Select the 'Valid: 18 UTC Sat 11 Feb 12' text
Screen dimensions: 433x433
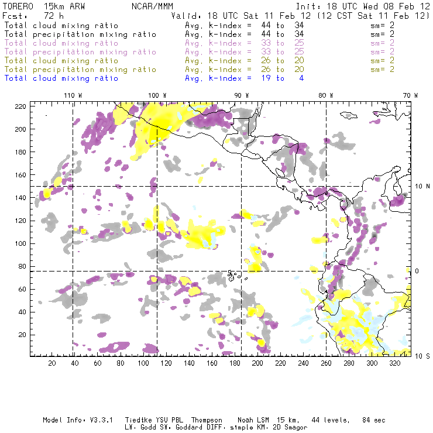[240, 16]
